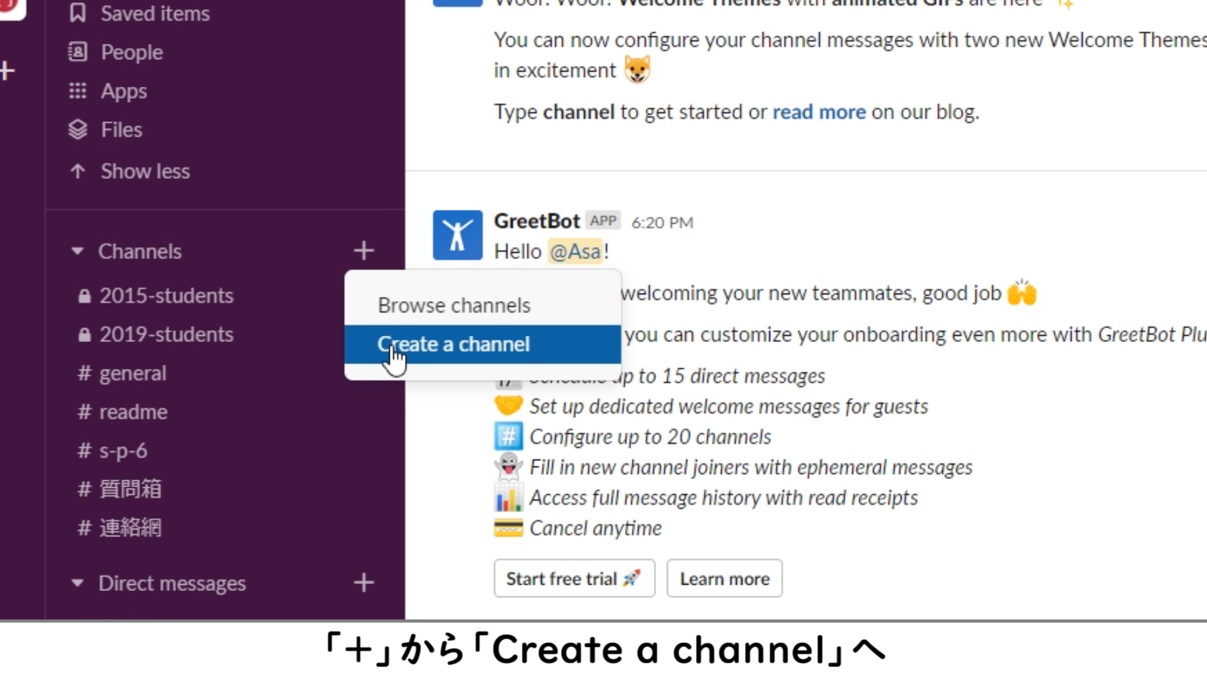Click the Show less arrow icon
Image resolution: width=1207 pixels, height=679 pixels.
click(x=77, y=171)
